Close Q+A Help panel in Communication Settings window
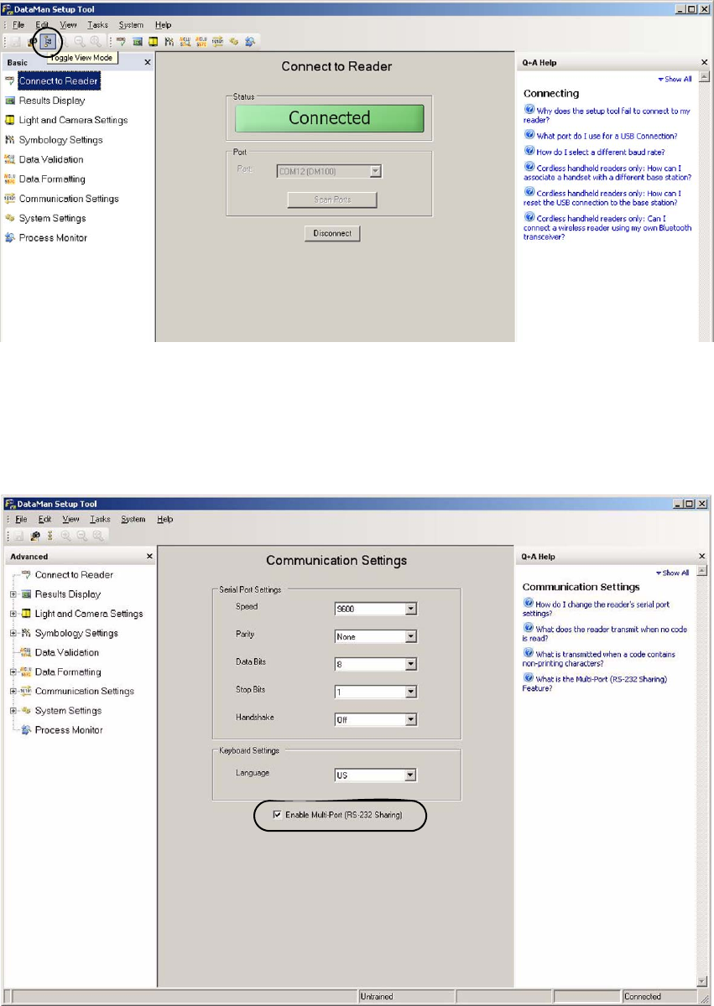The image size is (714, 1006). pyautogui.click(x=704, y=556)
